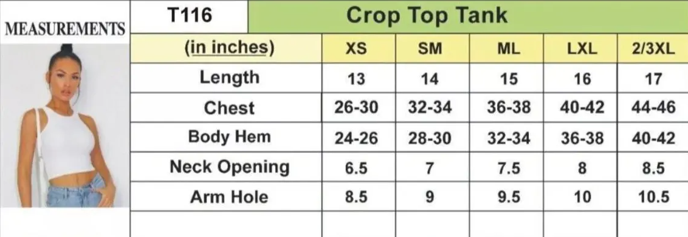Select the 26-30 chest value for XS
Viewport: 688px width, 237px height.
[x=356, y=107]
